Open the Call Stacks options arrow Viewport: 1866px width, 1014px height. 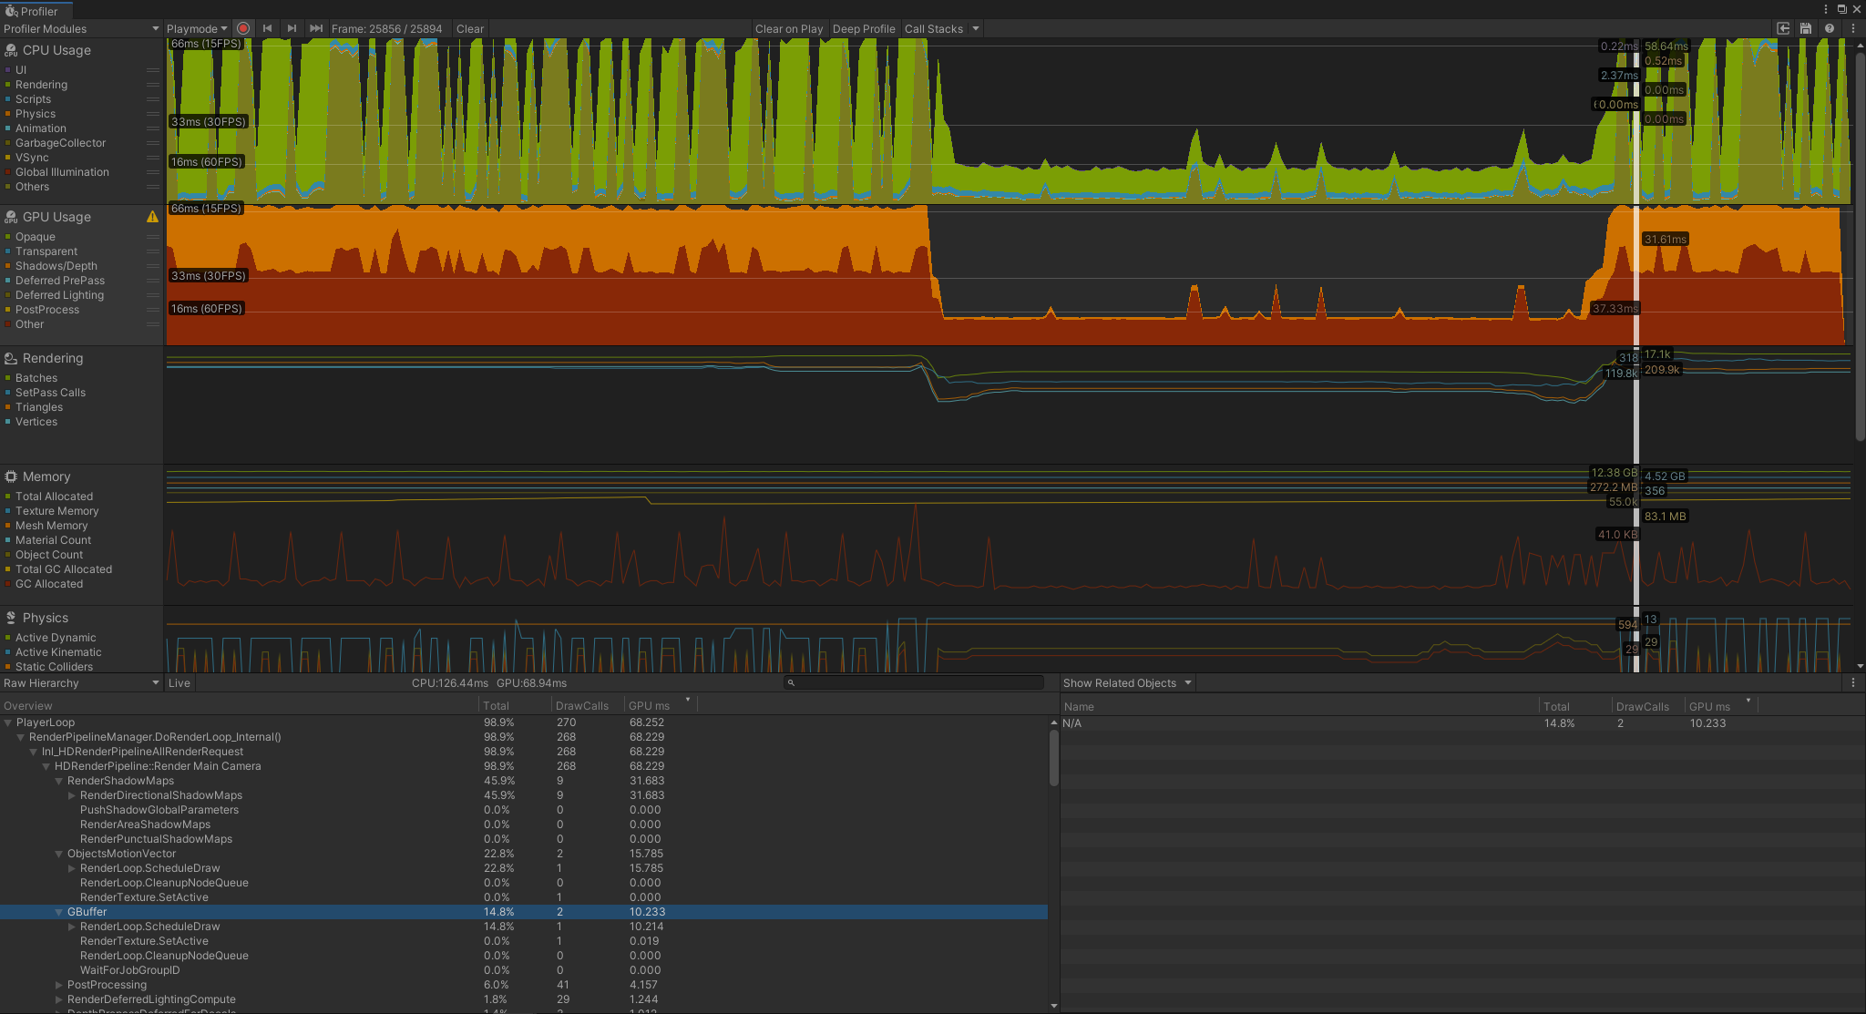coord(976,28)
